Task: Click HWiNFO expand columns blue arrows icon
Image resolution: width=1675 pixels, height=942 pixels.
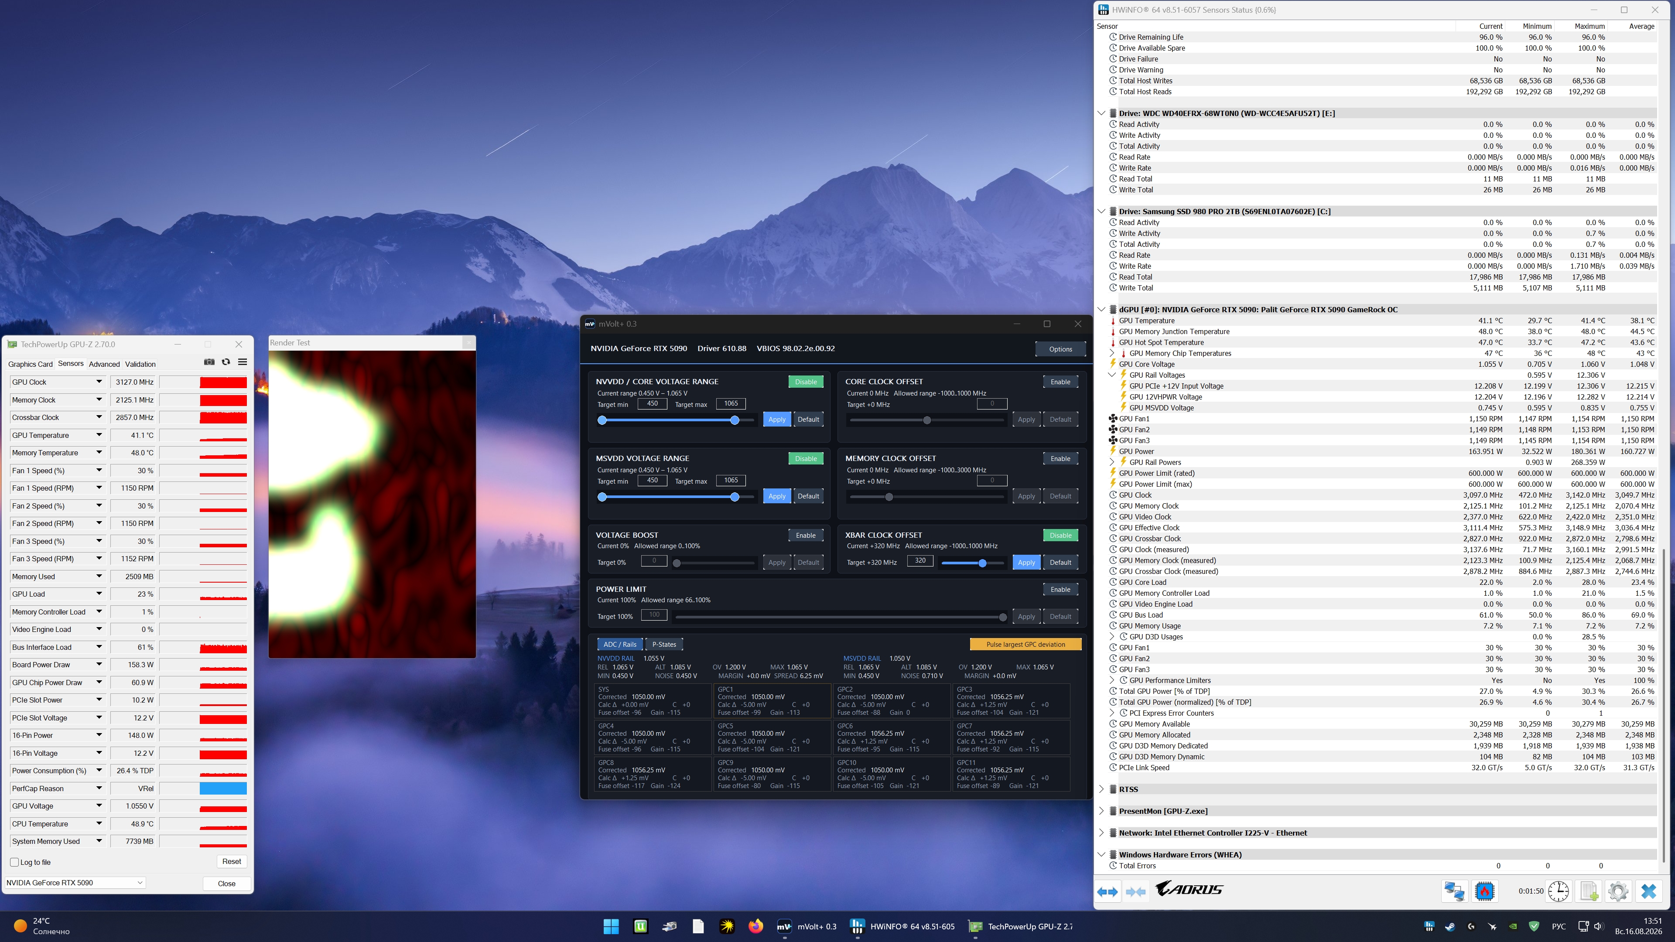Action: point(1108,891)
